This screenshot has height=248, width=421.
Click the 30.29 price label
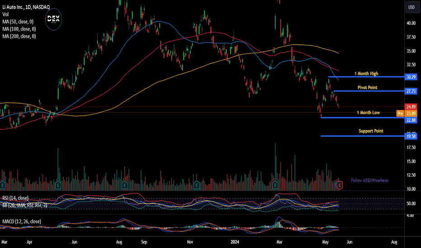click(411, 77)
